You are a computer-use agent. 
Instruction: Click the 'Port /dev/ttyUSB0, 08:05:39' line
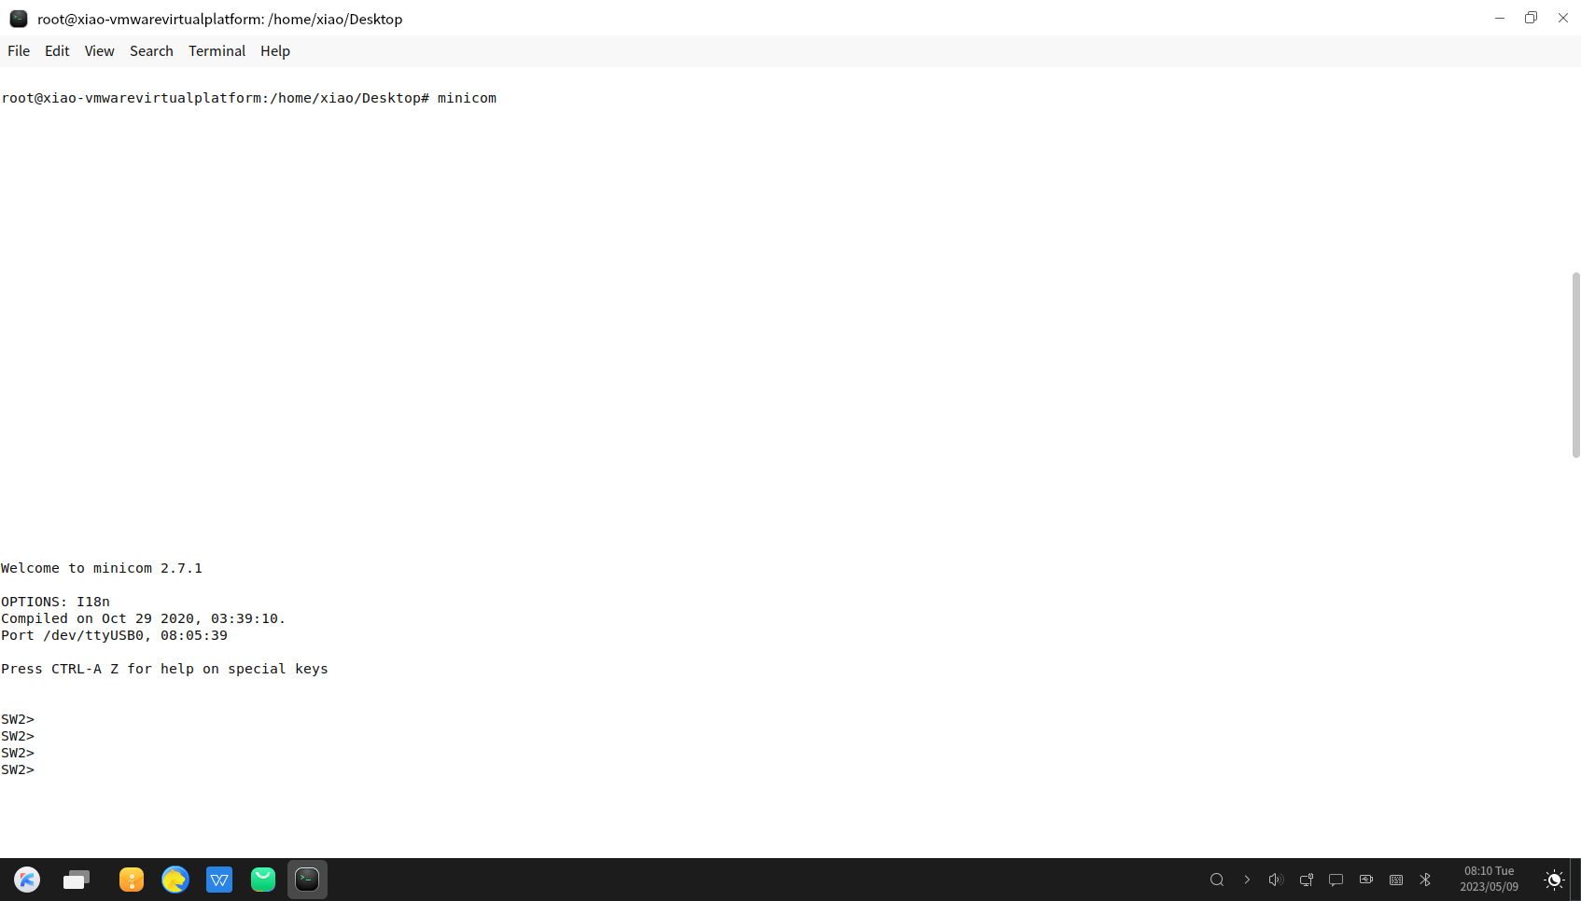point(114,635)
